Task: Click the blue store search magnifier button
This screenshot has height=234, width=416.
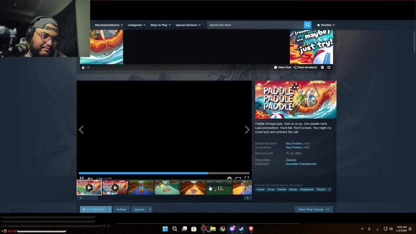Action: 307,25
